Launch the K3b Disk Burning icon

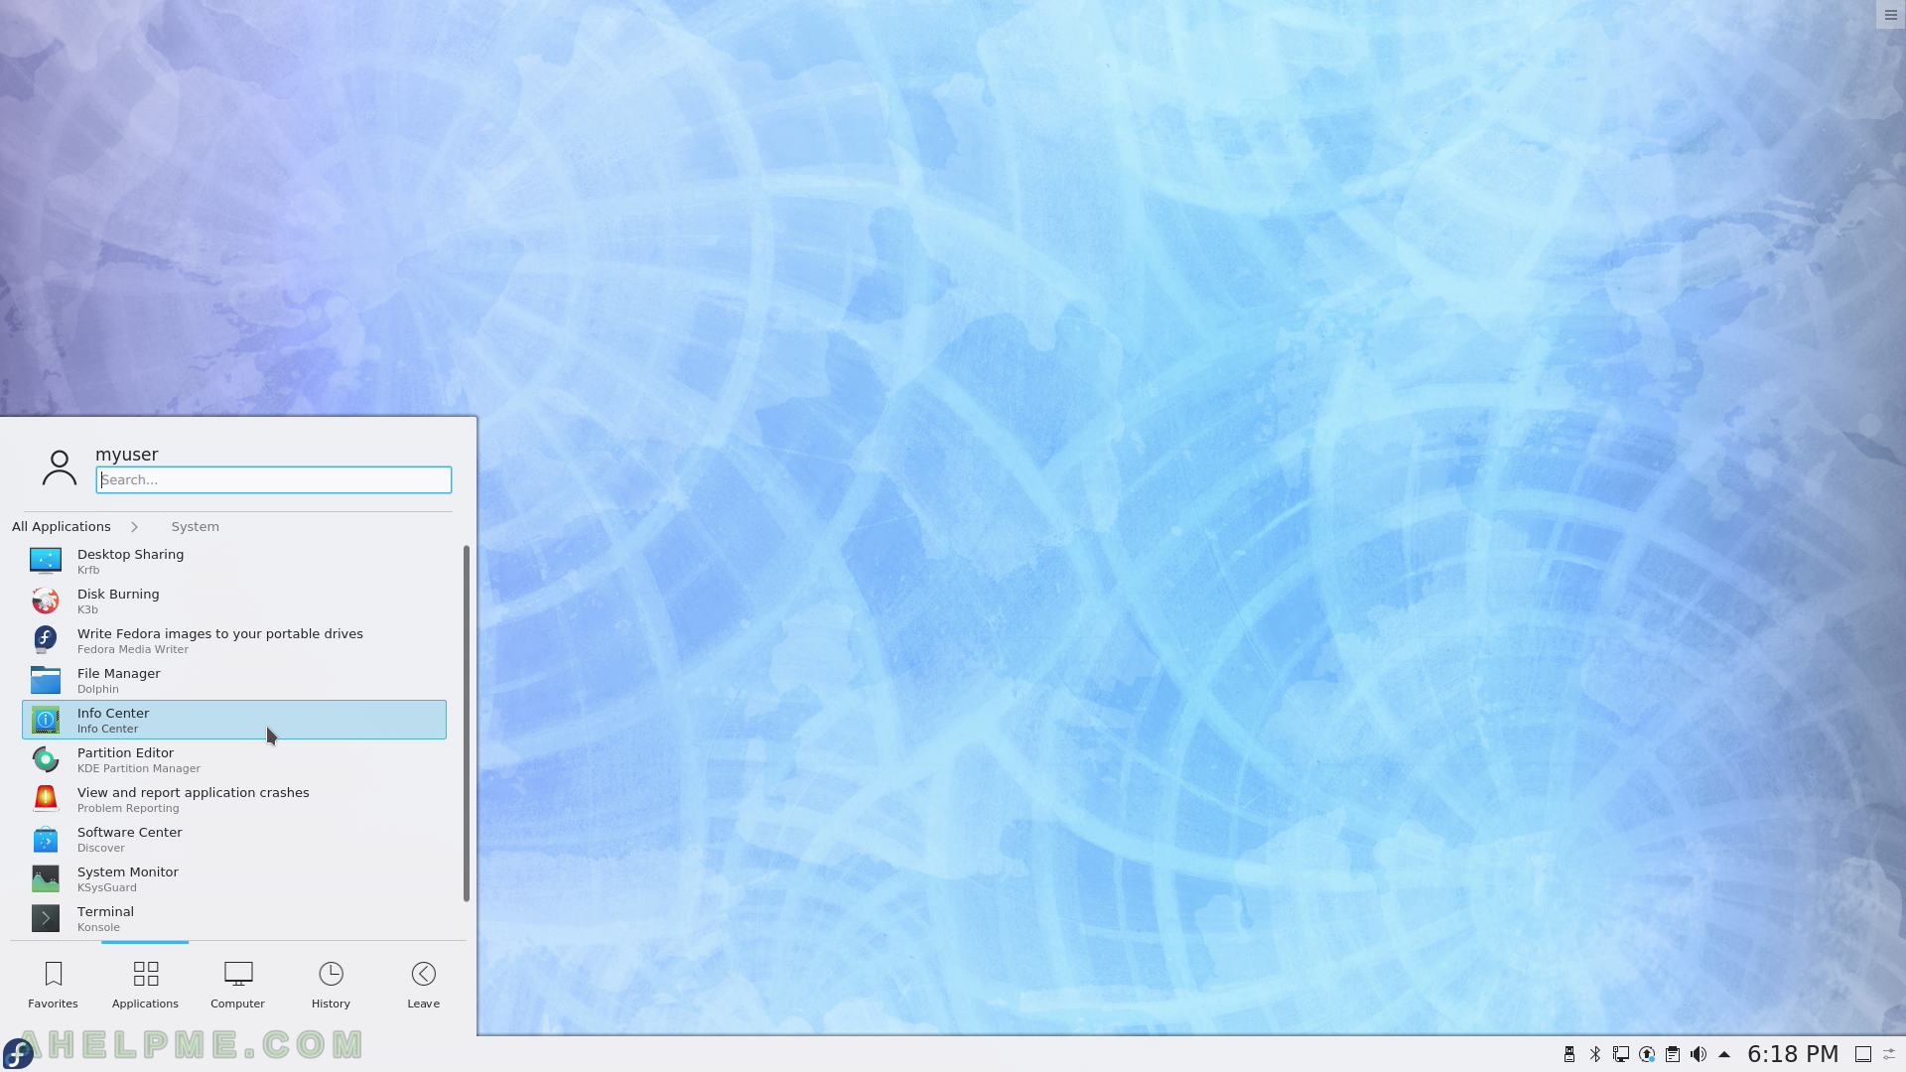45,601
